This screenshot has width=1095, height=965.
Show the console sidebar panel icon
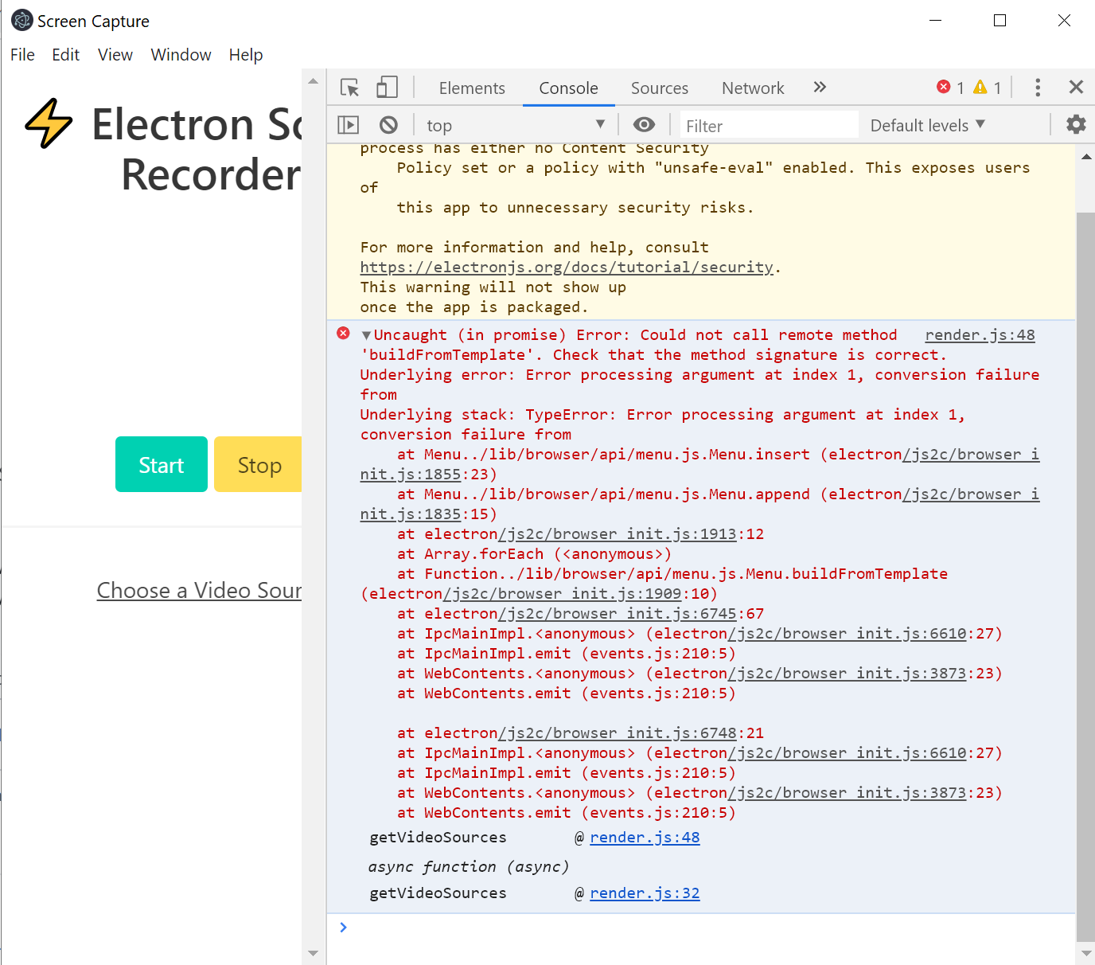349,125
